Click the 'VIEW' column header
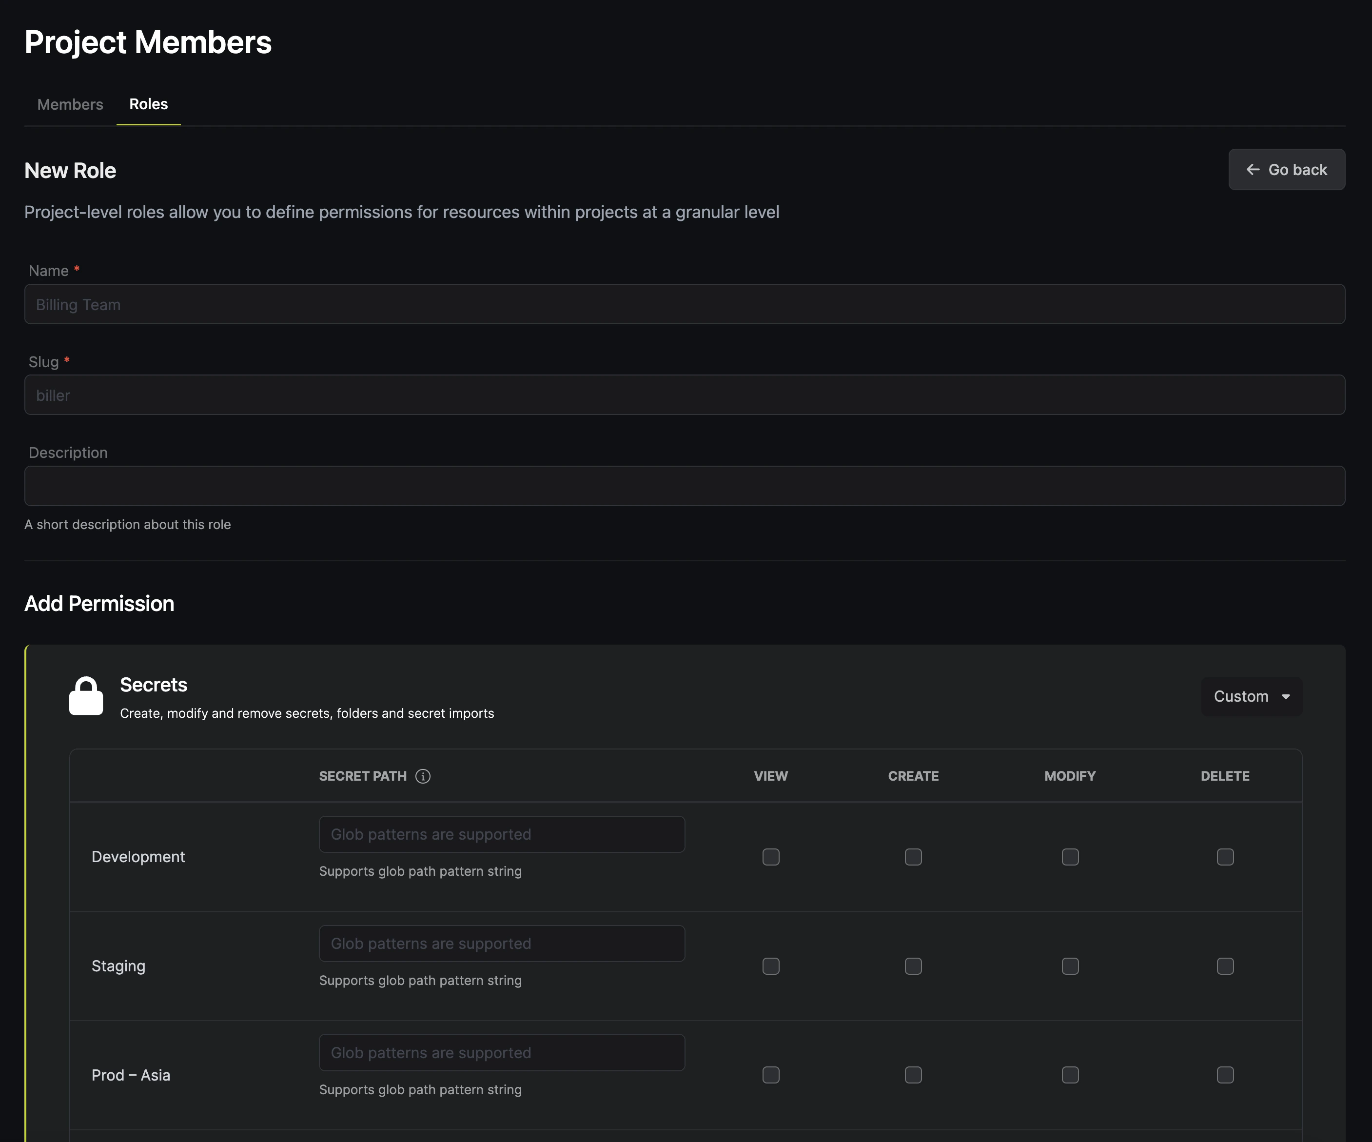Image resolution: width=1372 pixels, height=1142 pixels. 771,776
